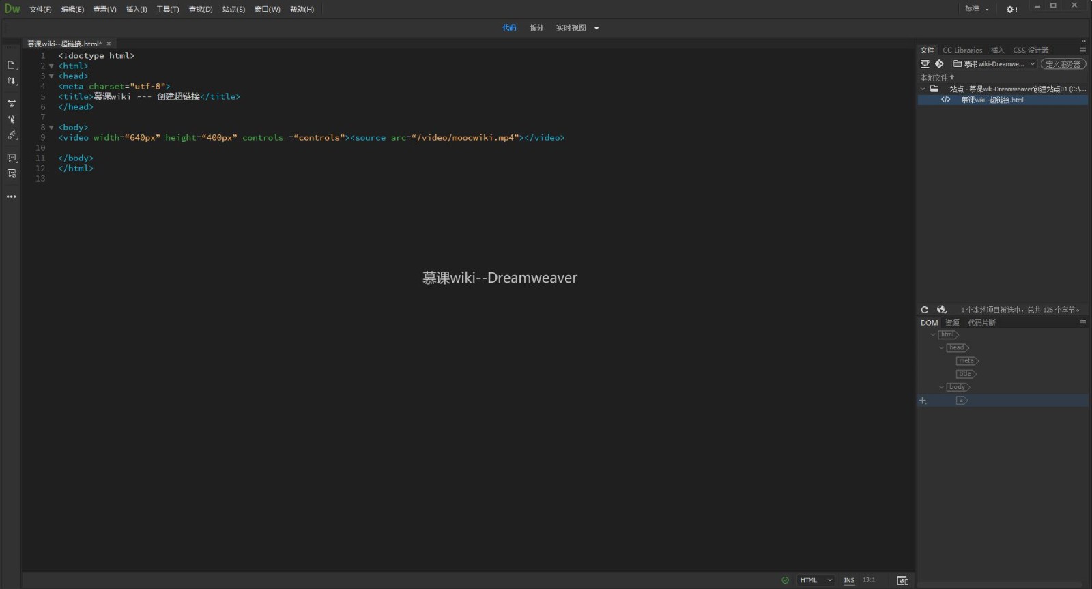This screenshot has height=589, width=1092.
Task: Open the 查看(V) menu
Action: [x=104, y=9]
